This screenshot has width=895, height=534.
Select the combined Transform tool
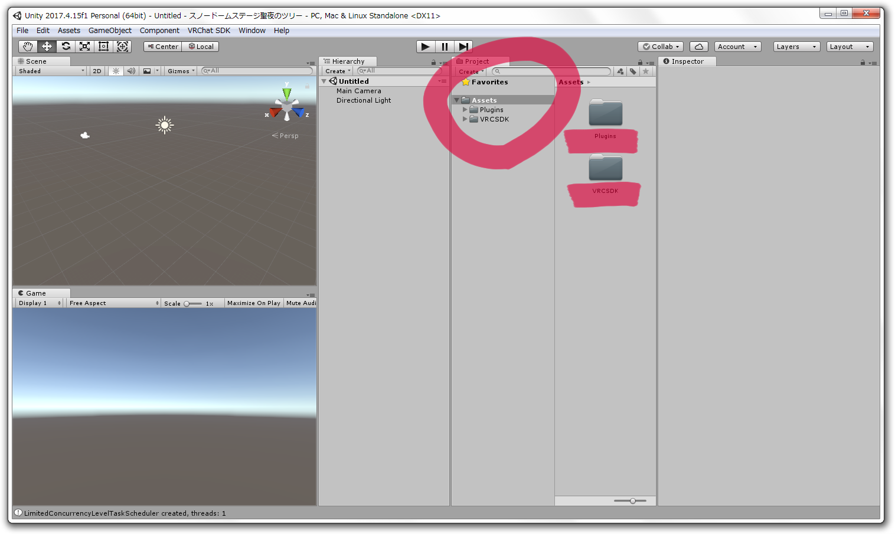(x=123, y=47)
